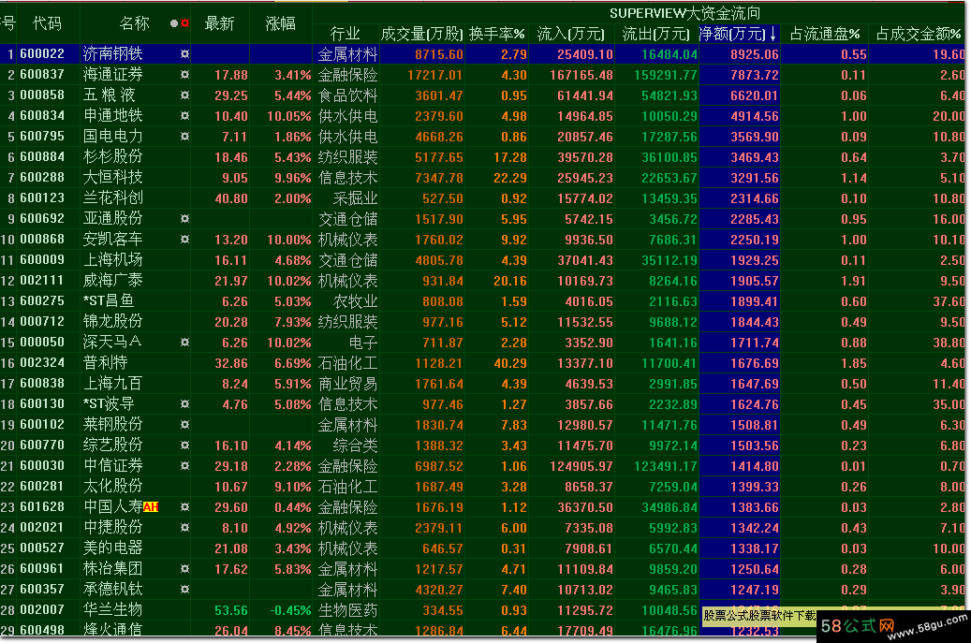Click net amount value 8925.06
Viewport: 971px width, 643px height.
[x=755, y=54]
